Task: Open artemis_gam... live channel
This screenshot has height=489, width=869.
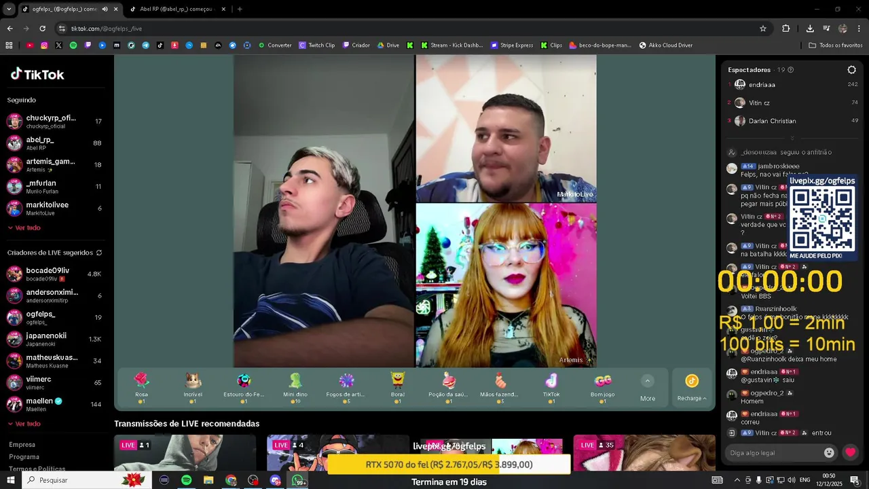Action: 54,165
